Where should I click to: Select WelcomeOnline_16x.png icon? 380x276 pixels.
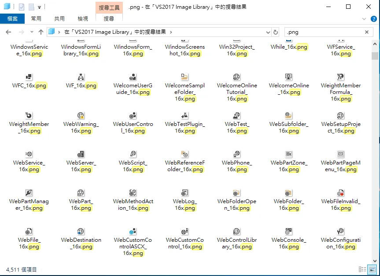289,77
